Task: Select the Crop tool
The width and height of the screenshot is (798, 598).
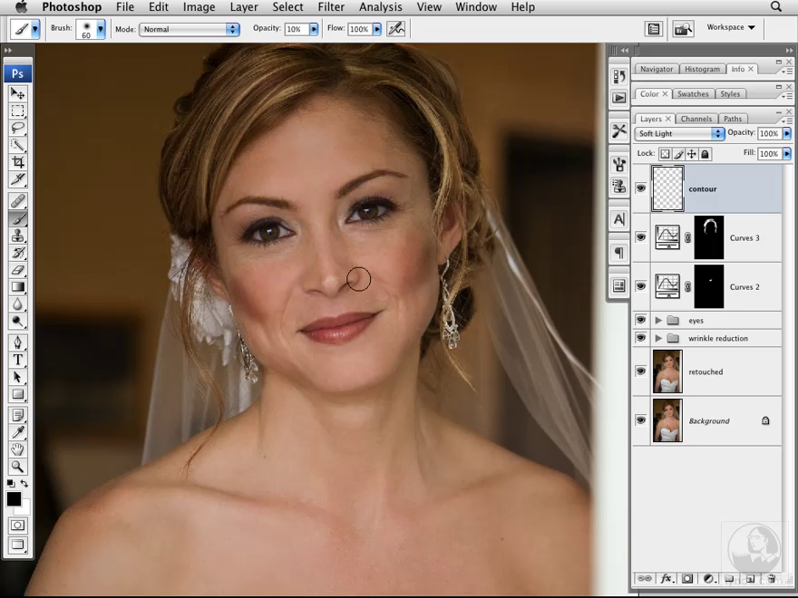Action: coord(18,162)
